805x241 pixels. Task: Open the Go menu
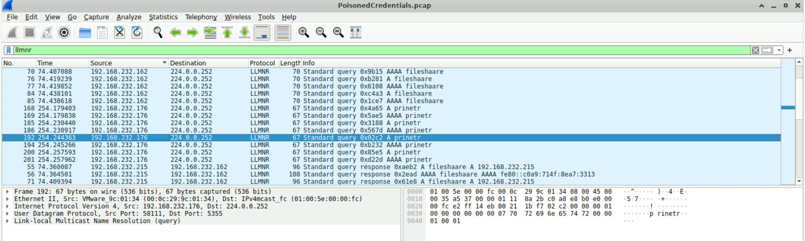pos(72,17)
